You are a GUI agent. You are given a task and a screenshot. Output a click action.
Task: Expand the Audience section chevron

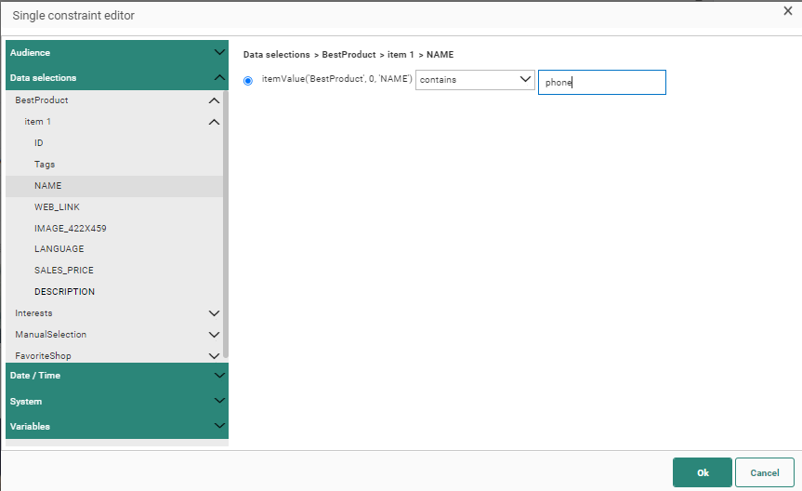pos(219,53)
